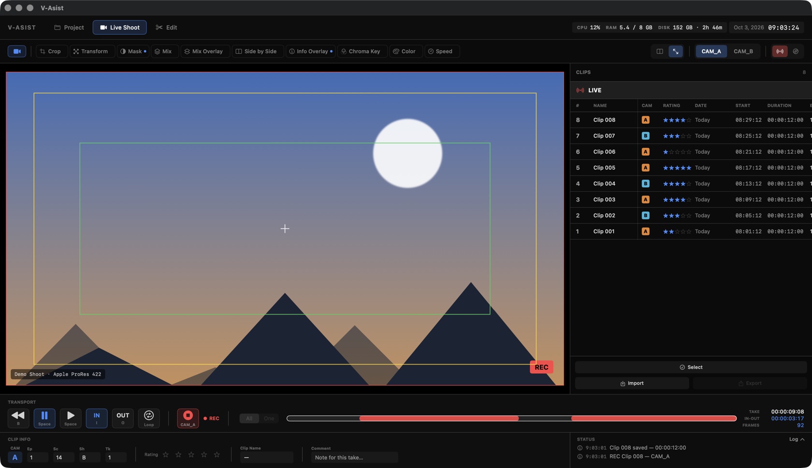
Task: Set the IN point
Action: [x=97, y=418]
